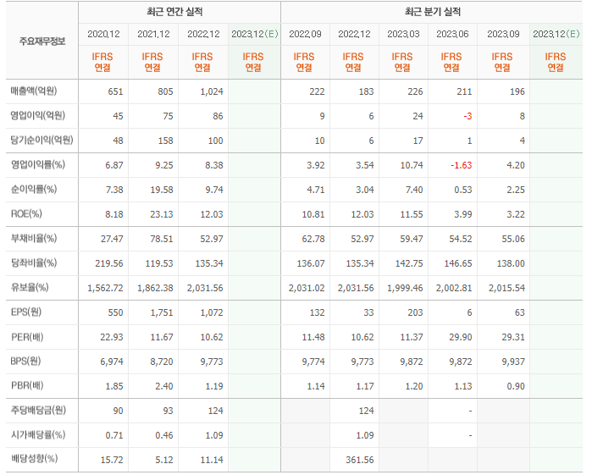This screenshot has width=592, height=475.
Task: Click the 2020.12 BPS value 6,974
Action: pos(112,362)
